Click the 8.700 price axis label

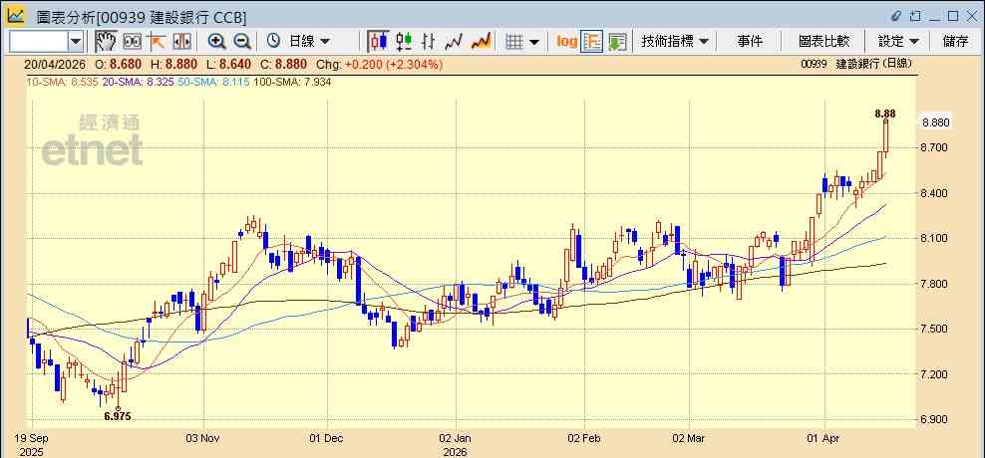934,147
